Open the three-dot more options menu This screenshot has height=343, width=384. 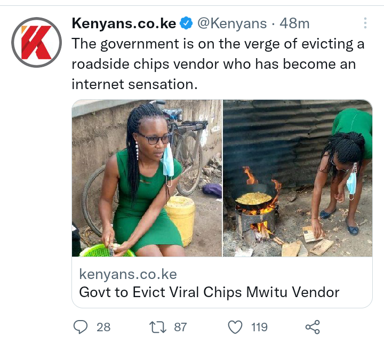coord(365,23)
